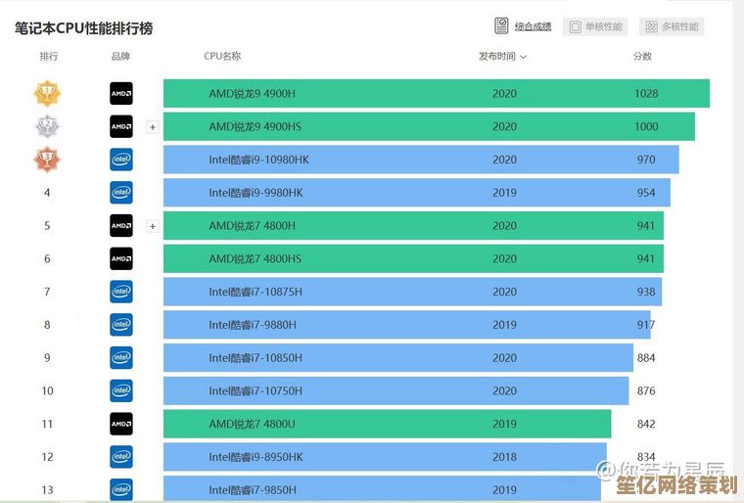Click score 954 of i9-9980HK
The height and width of the screenshot is (503, 744).
(x=646, y=193)
